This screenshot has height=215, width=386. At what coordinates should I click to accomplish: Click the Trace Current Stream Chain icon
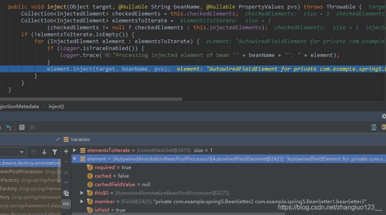(32, 127)
